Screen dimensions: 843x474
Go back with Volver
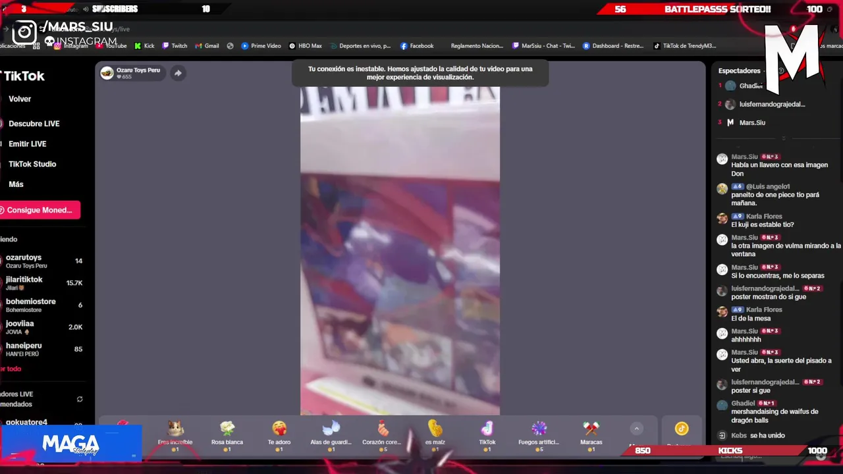click(x=20, y=99)
